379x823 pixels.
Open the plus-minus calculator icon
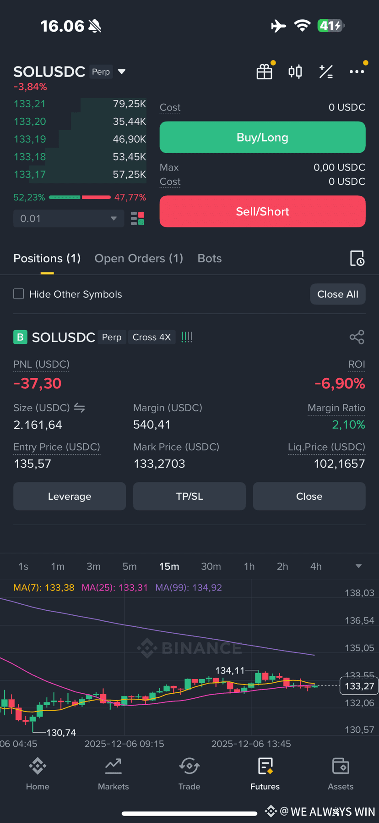pyautogui.click(x=326, y=72)
